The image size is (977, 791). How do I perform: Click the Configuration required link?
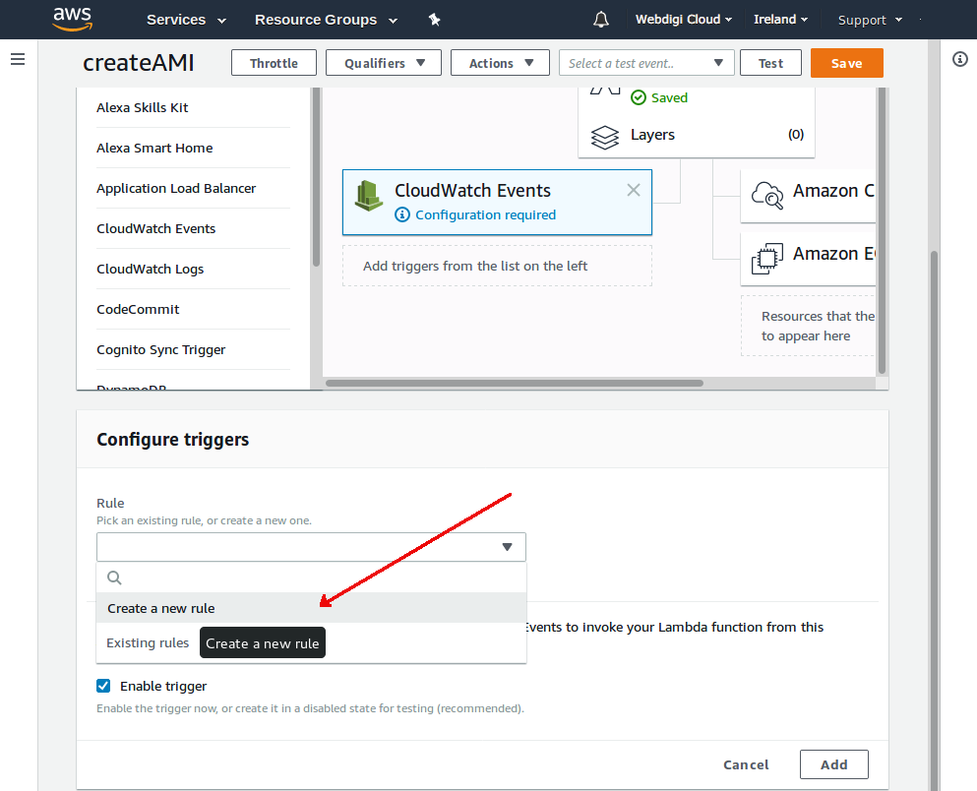tap(485, 214)
